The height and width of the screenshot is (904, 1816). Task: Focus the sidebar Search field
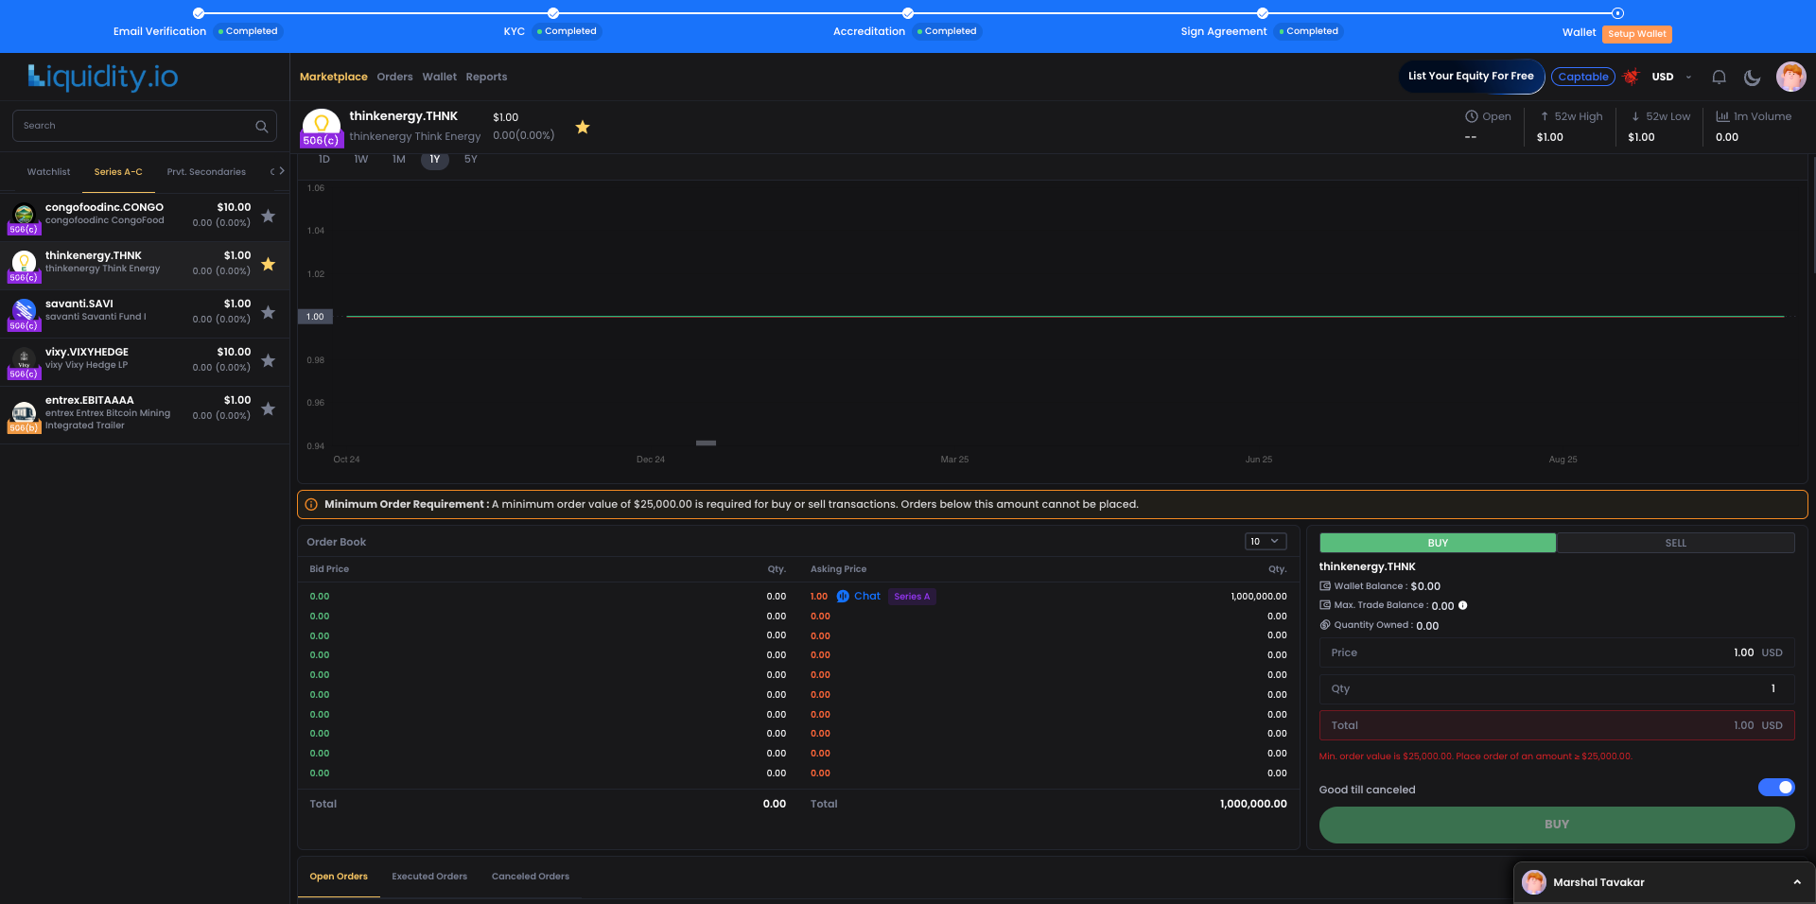(144, 126)
